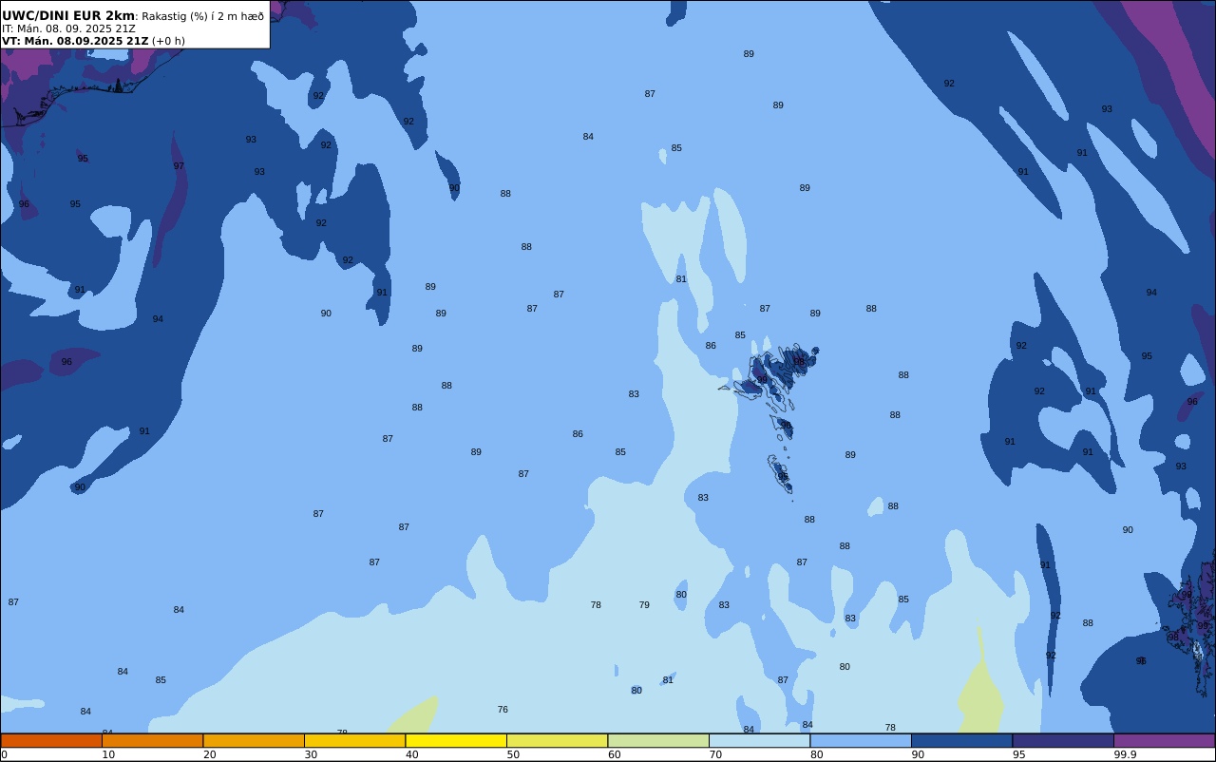The height and width of the screenshot is (762, 1216).
Task: Click the legend scale label '10'
Action: tap(108, 754)
